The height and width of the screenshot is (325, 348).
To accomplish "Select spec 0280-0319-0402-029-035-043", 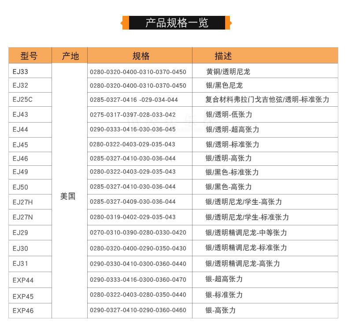I will tap(133, 217).
